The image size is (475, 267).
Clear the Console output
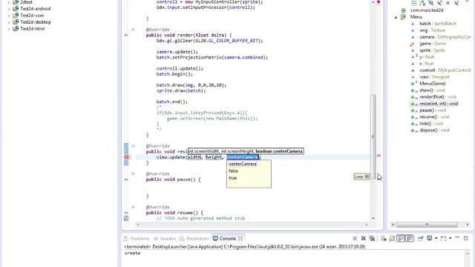point(383,239)
